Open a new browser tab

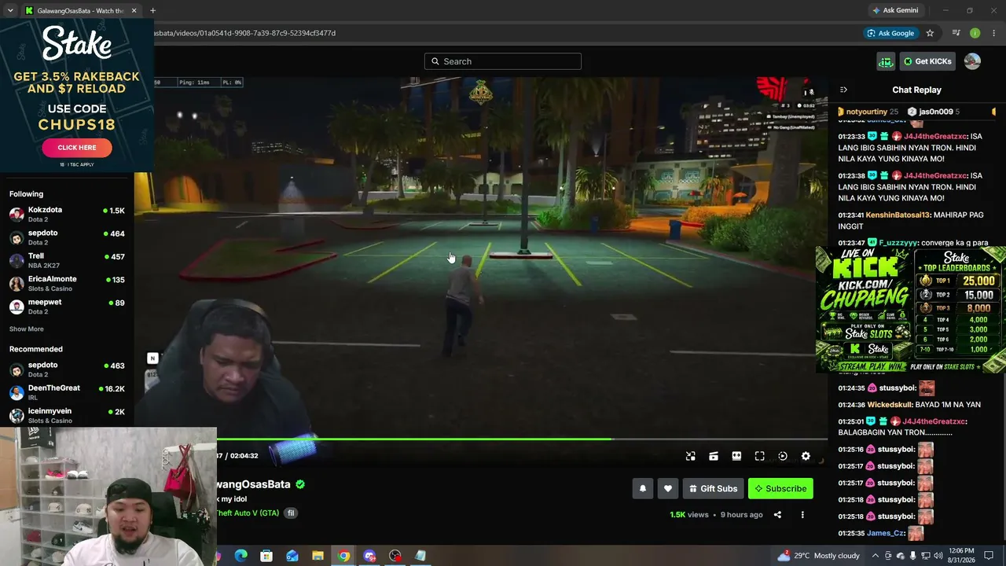(x=152, y=11)
